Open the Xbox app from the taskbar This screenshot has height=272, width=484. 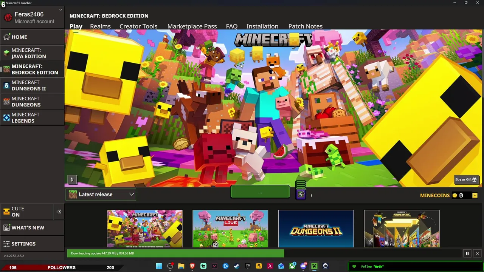point(292,266)
